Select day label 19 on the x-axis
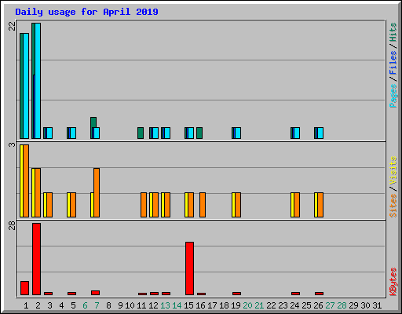Image resolution: width=402 pixels, height=314 pixels. [236, 305]
